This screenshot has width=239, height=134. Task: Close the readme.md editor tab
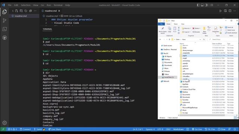pos(59,11)
